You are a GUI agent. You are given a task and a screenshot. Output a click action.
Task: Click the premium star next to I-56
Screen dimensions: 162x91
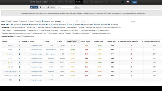point(9,63)
